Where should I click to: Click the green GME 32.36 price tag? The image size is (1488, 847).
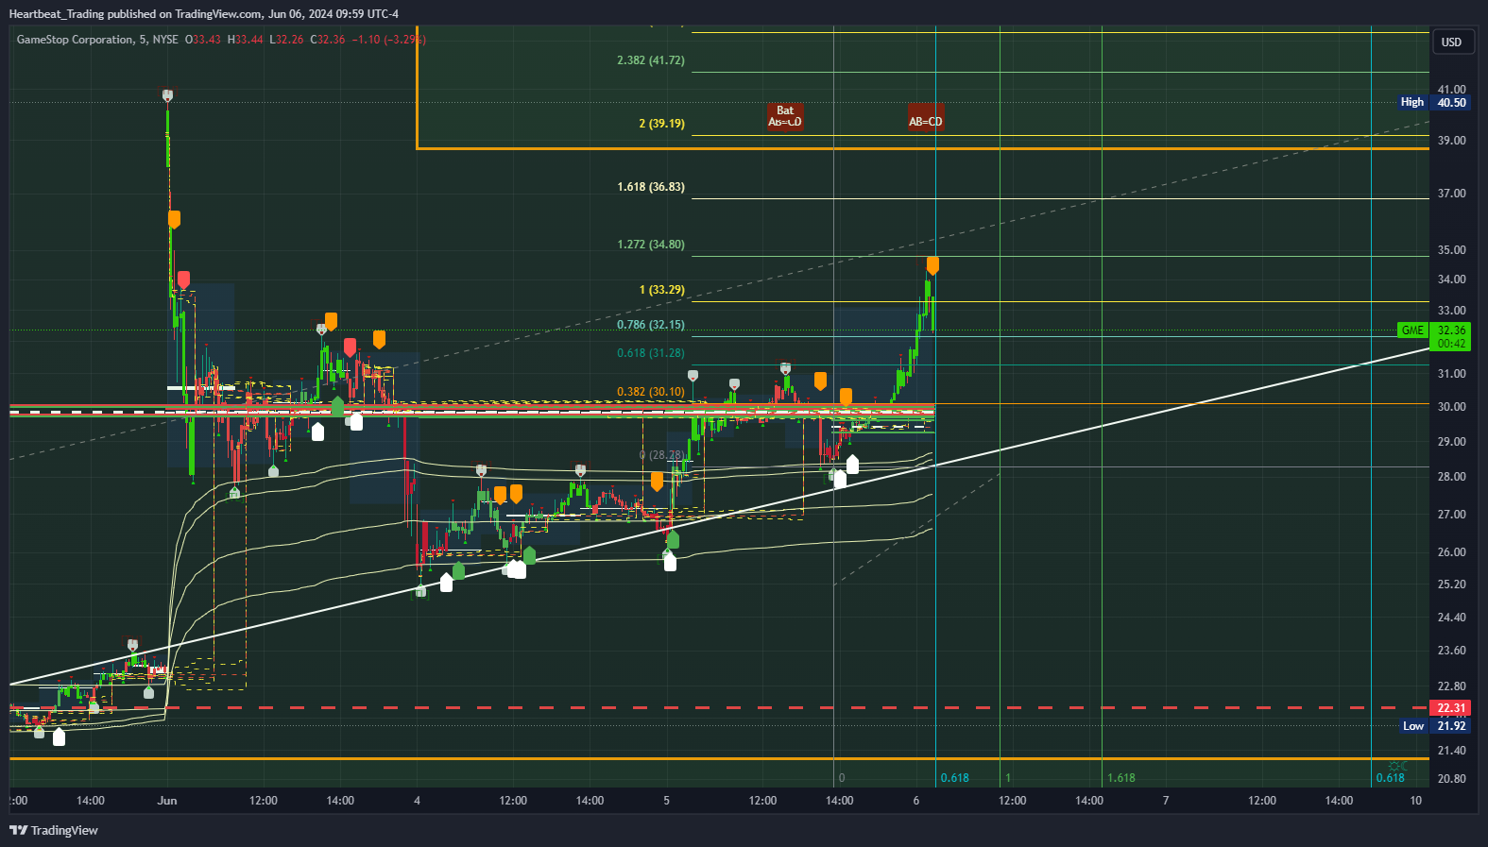1434,336
